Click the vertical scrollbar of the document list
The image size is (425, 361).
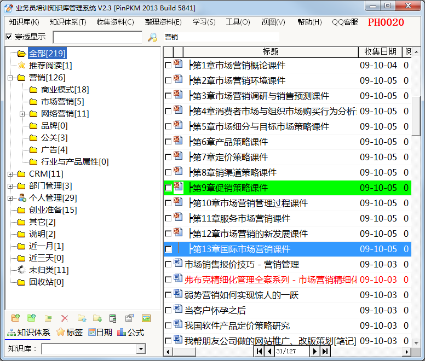tap(421, 219)
